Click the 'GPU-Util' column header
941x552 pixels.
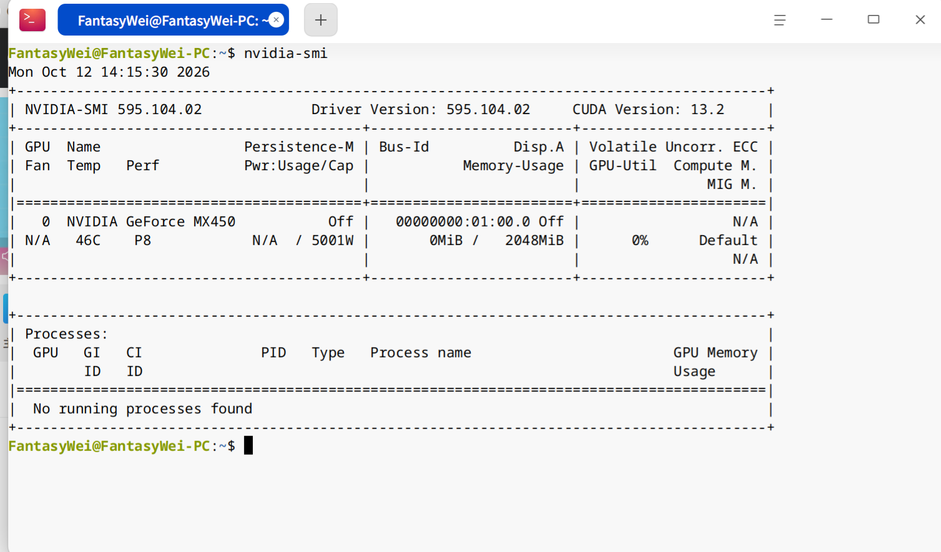click(x=623, y=166)
